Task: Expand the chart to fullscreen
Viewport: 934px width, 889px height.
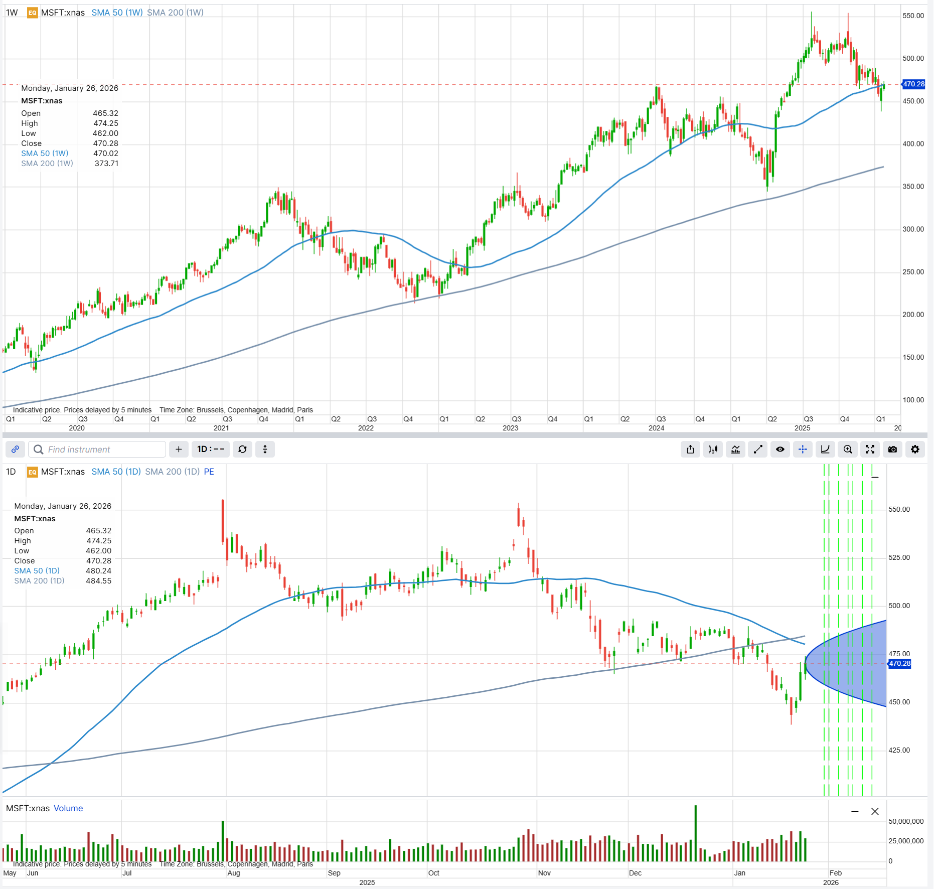Action: click(870, 450)
